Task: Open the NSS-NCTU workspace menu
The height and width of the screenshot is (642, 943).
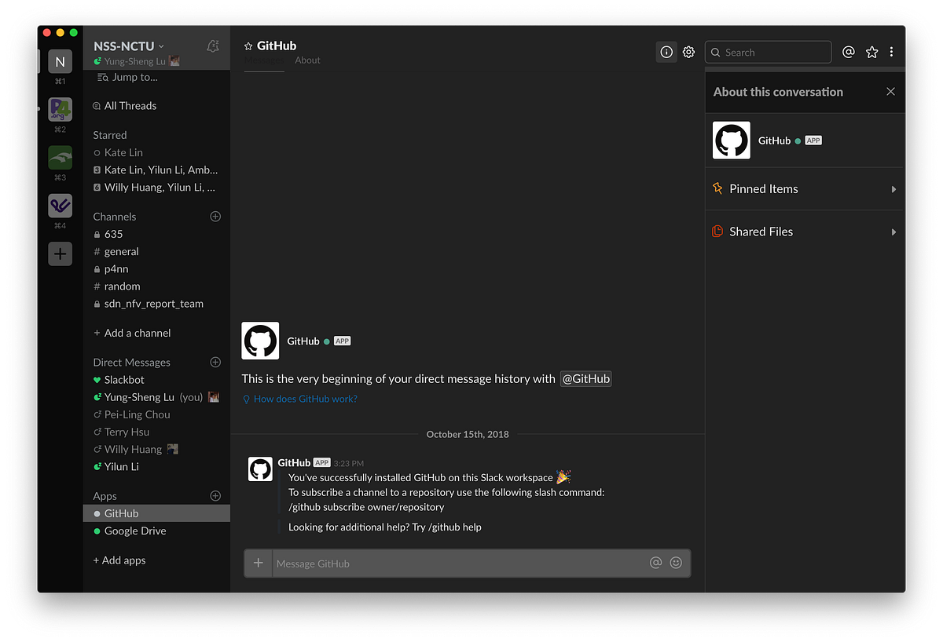Action: tap(129, 46)
